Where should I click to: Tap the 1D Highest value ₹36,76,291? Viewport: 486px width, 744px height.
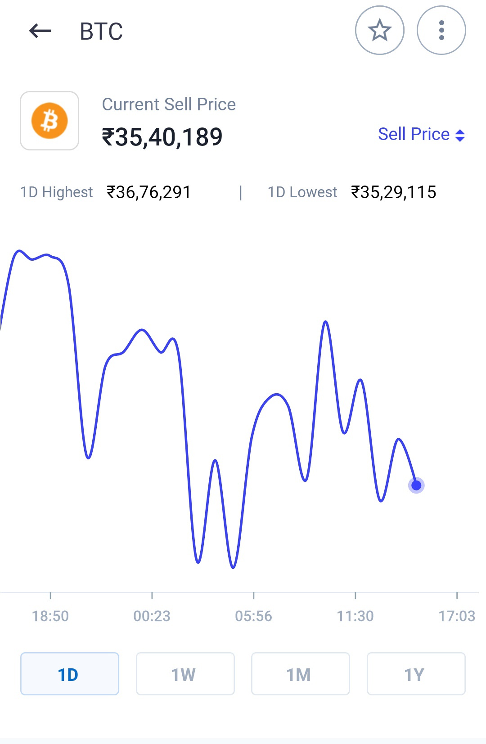click(149, 192)
